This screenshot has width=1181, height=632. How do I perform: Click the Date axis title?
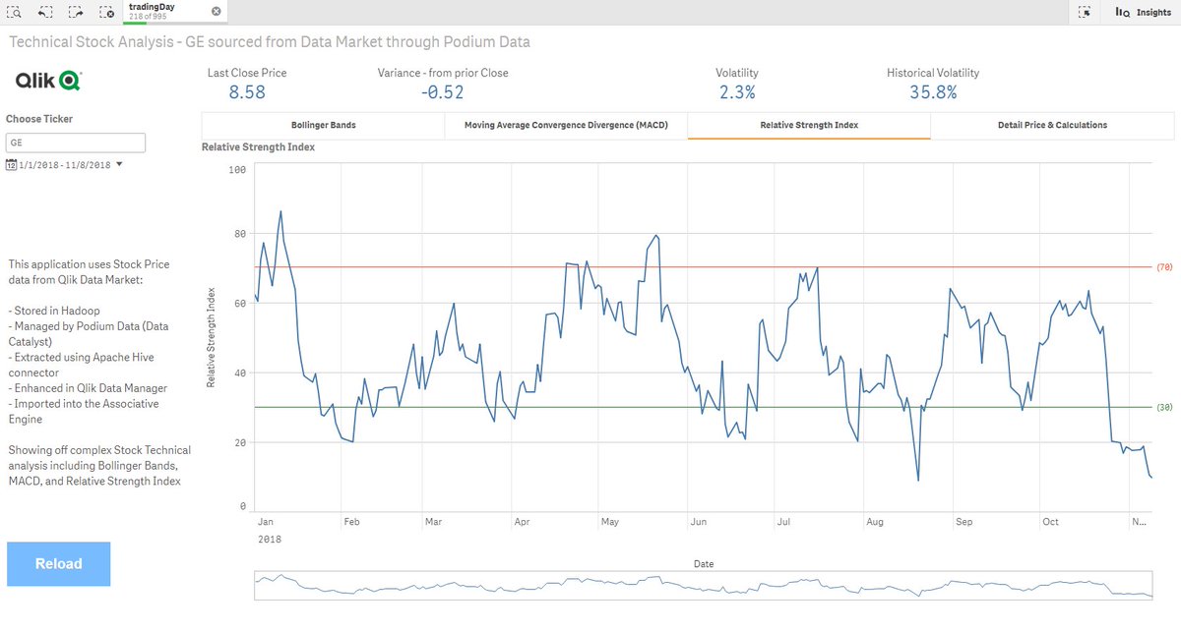[x=704, y=564]
